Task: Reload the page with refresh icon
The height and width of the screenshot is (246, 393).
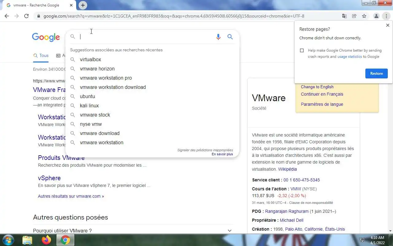Action: point(26,16)
